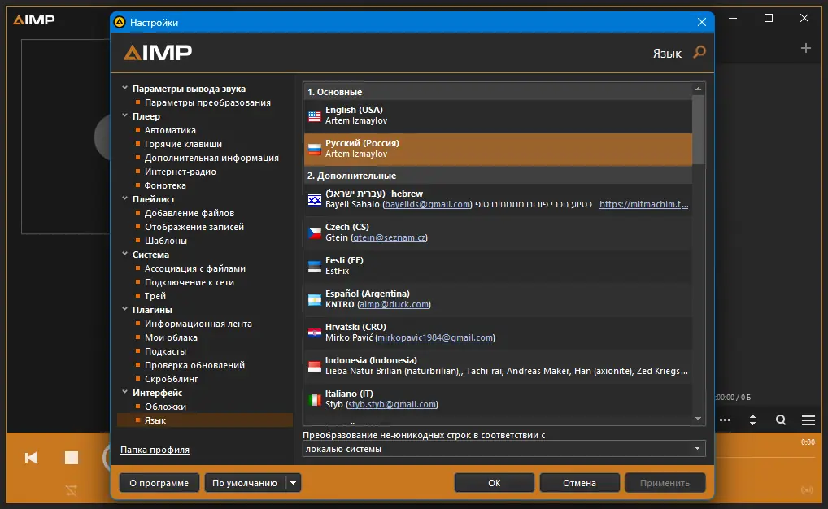Open Скробблинг settings page
Viewport: 828px width, 509px height.
click(x=172, y=379)
